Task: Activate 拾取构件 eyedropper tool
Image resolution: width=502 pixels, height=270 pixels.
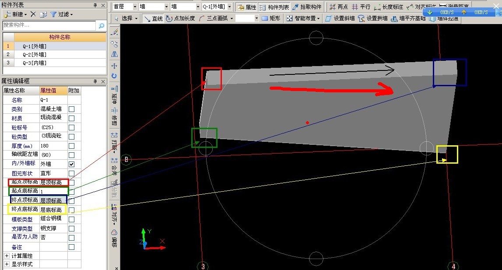Action: pos(307,7)
